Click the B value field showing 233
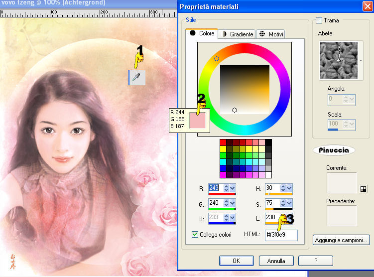Viewport: 374px width, 277px height. [216, 217]
